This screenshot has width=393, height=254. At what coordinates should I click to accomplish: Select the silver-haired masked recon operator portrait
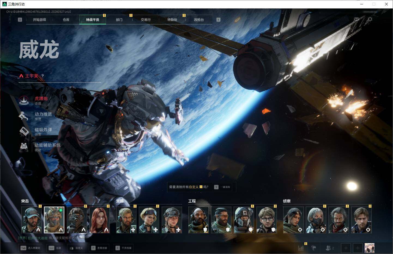pos(316,220)
